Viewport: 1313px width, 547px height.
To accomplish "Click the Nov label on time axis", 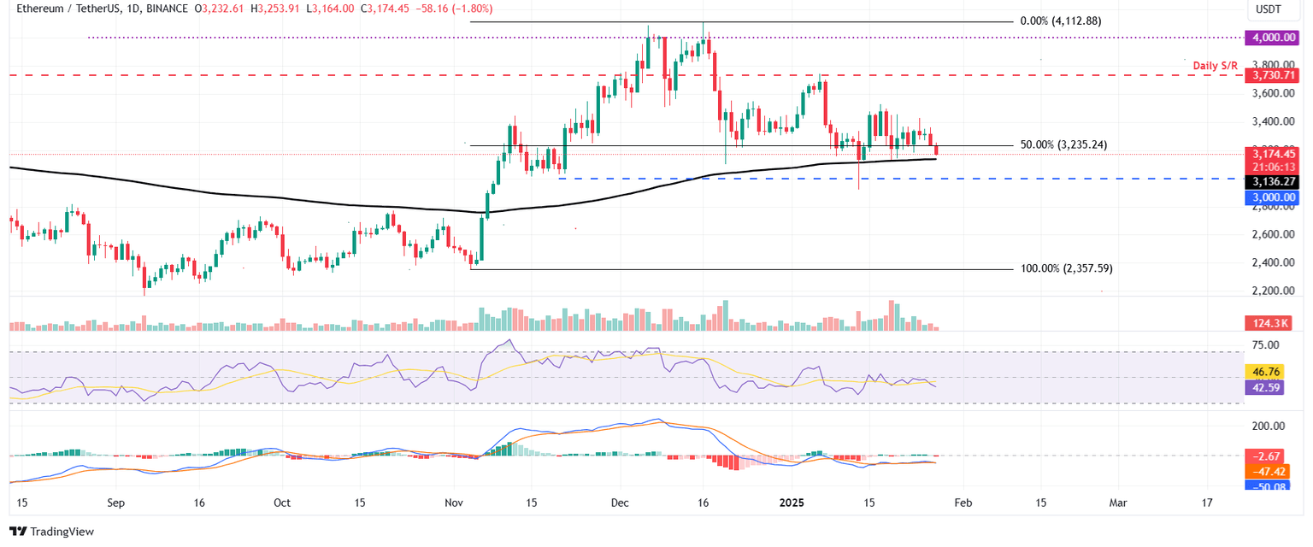I will tap(453, 504).
